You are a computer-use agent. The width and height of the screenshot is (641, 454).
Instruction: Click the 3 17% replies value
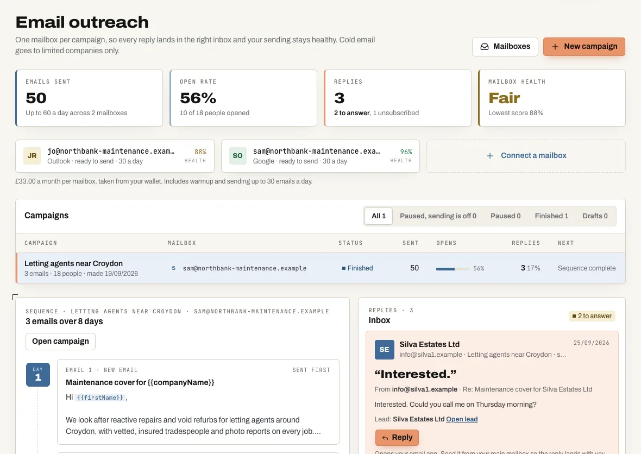click(x=530, y=268)
